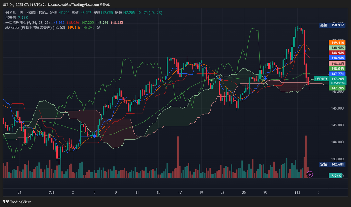Screen dimensions: 351x207
Task: Click the 2.94K volume tag on price scale
Action: [x=336, y=176]
